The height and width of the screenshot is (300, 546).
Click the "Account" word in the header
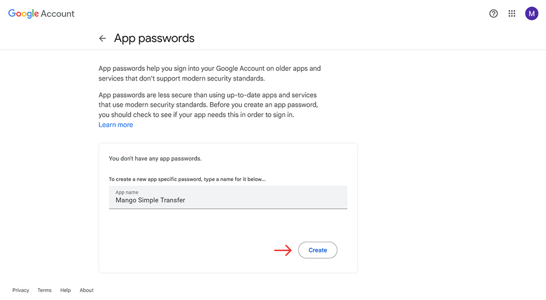57,14
